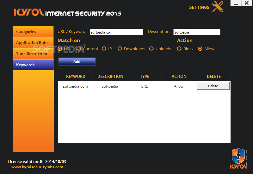Click the DELETE column header
The image size is (253, 174).
click(x=214, y=77)
